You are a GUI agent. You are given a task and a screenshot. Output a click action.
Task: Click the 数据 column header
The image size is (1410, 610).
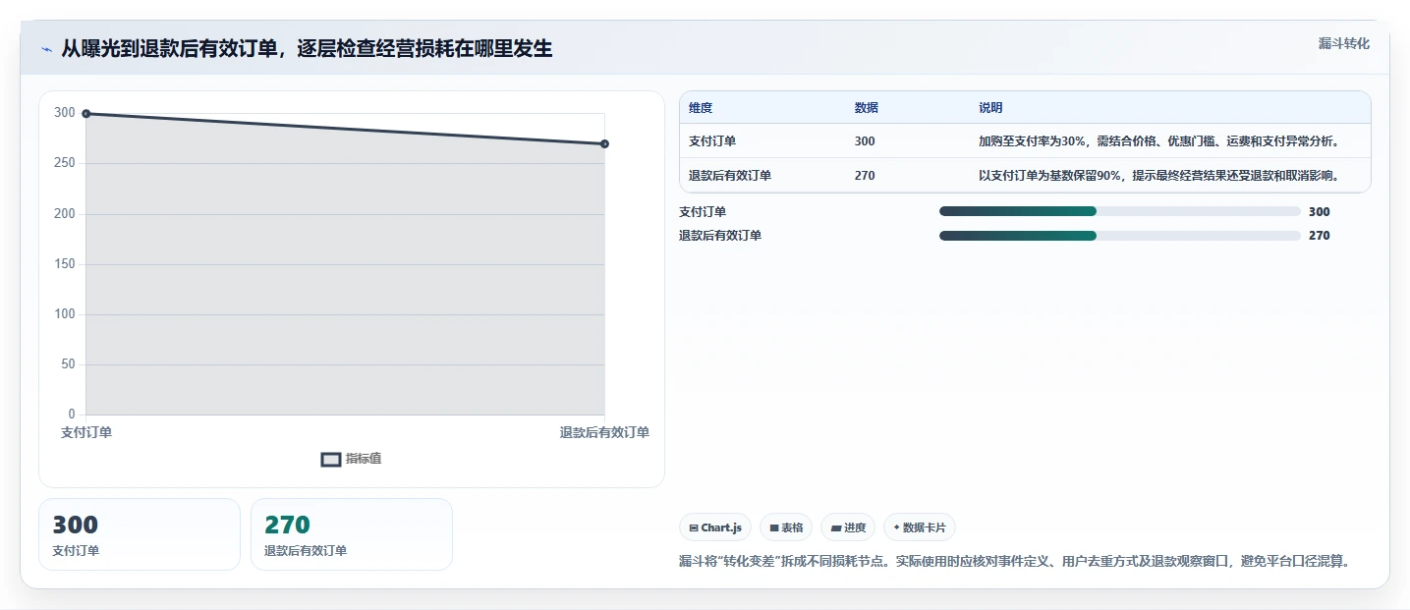tap(867, 108)
